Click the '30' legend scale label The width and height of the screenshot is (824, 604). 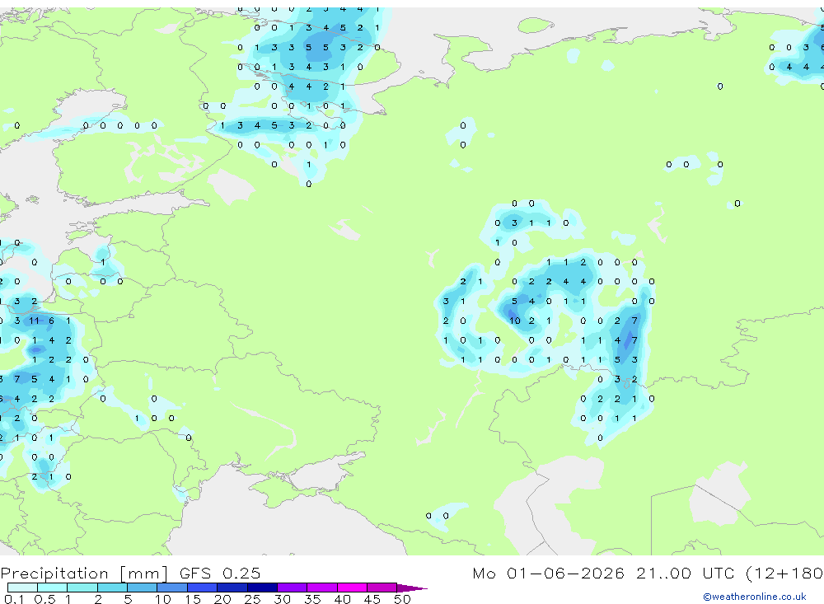click(282, 599)
